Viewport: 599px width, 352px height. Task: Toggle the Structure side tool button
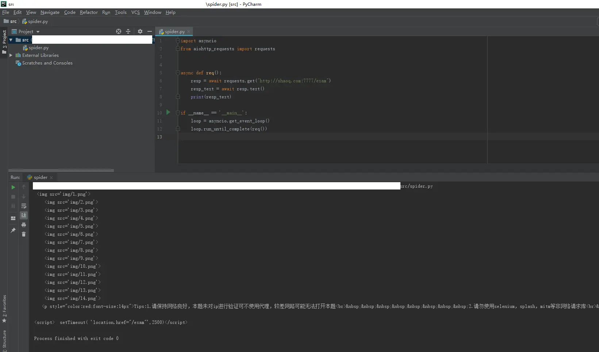pyautogui.click(x=4, y=340)
